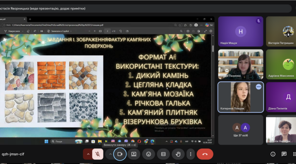Select Надія Мацук participant tile
The image size is (296, 164).
coord(240,31)
